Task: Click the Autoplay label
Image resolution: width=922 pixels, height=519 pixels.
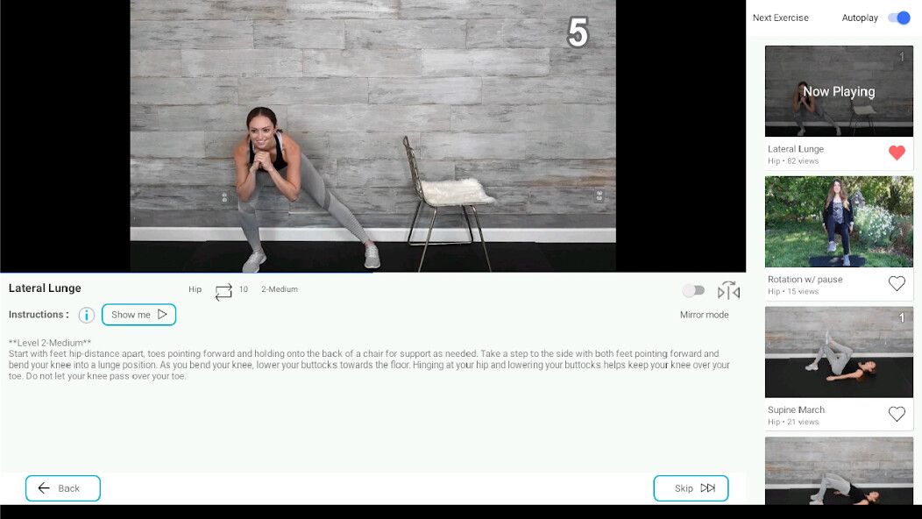Action: click(x=860, y=18)
